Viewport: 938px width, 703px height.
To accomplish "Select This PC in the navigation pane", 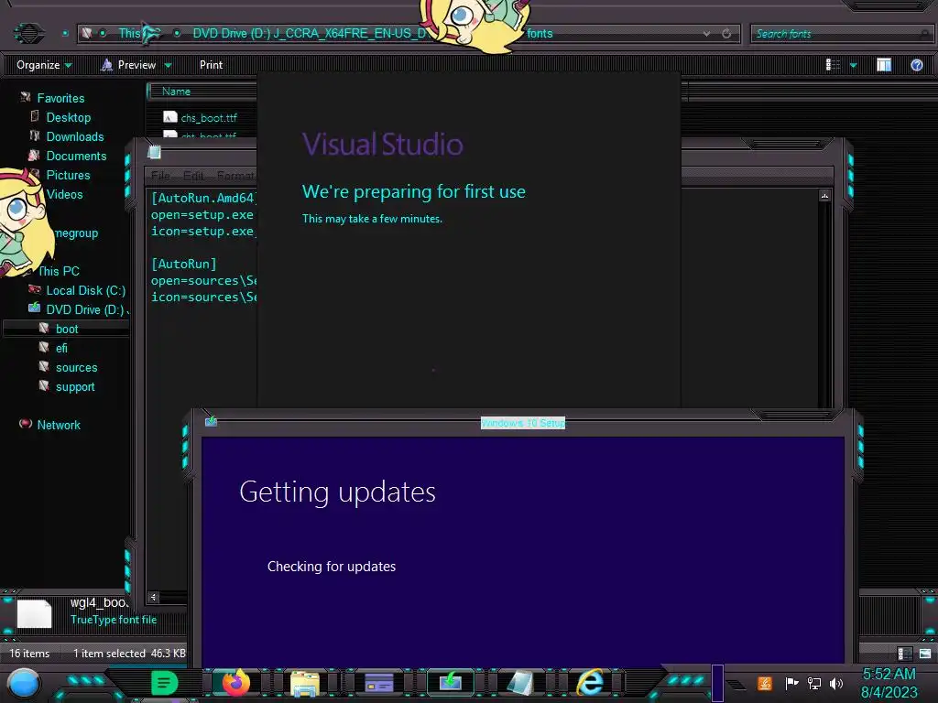I will point(58,271).
